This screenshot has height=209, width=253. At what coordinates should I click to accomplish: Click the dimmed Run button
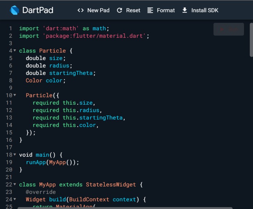point(229,29)
